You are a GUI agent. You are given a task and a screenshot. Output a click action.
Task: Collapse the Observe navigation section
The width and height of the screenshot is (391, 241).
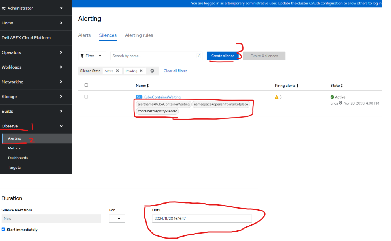pos(61,126)
